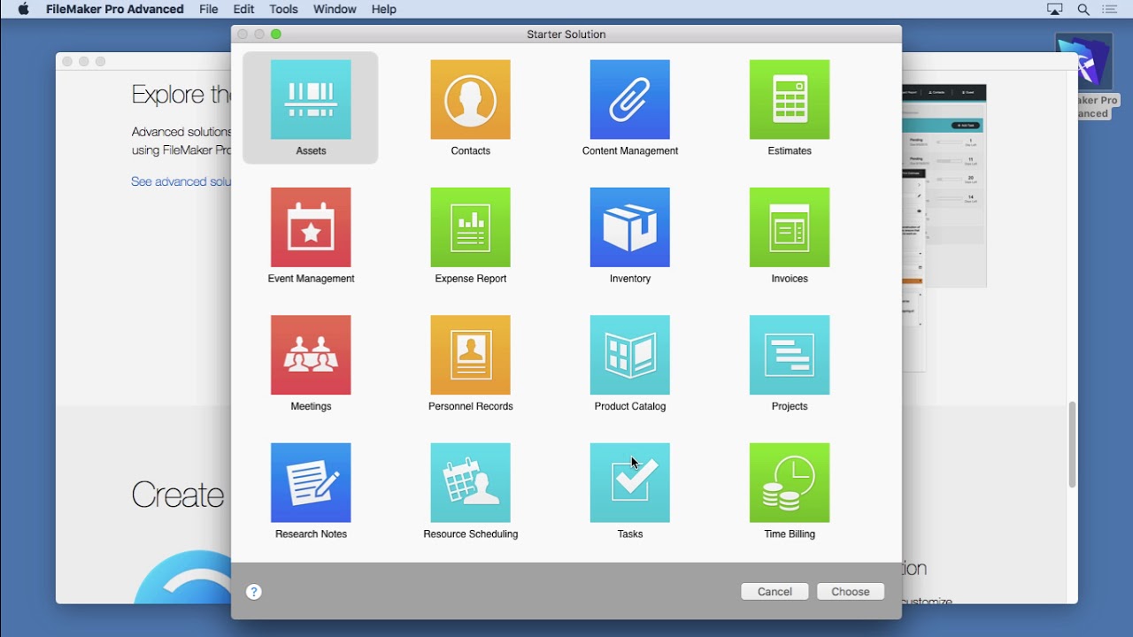Image resolution: width=1133 pixels, height=637 pixels.
Task: Select the Estimates calculator icon
Action: [x=790, y=100]
